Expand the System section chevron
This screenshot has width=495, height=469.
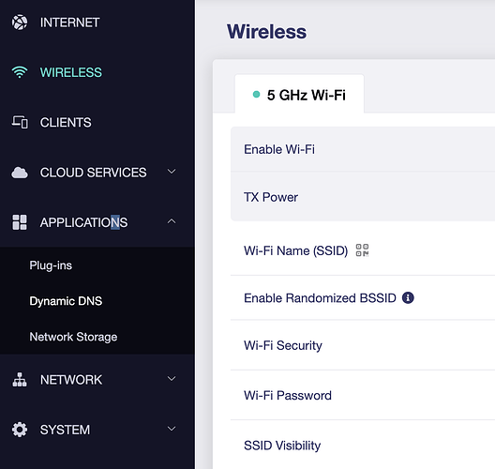(172, 429)
